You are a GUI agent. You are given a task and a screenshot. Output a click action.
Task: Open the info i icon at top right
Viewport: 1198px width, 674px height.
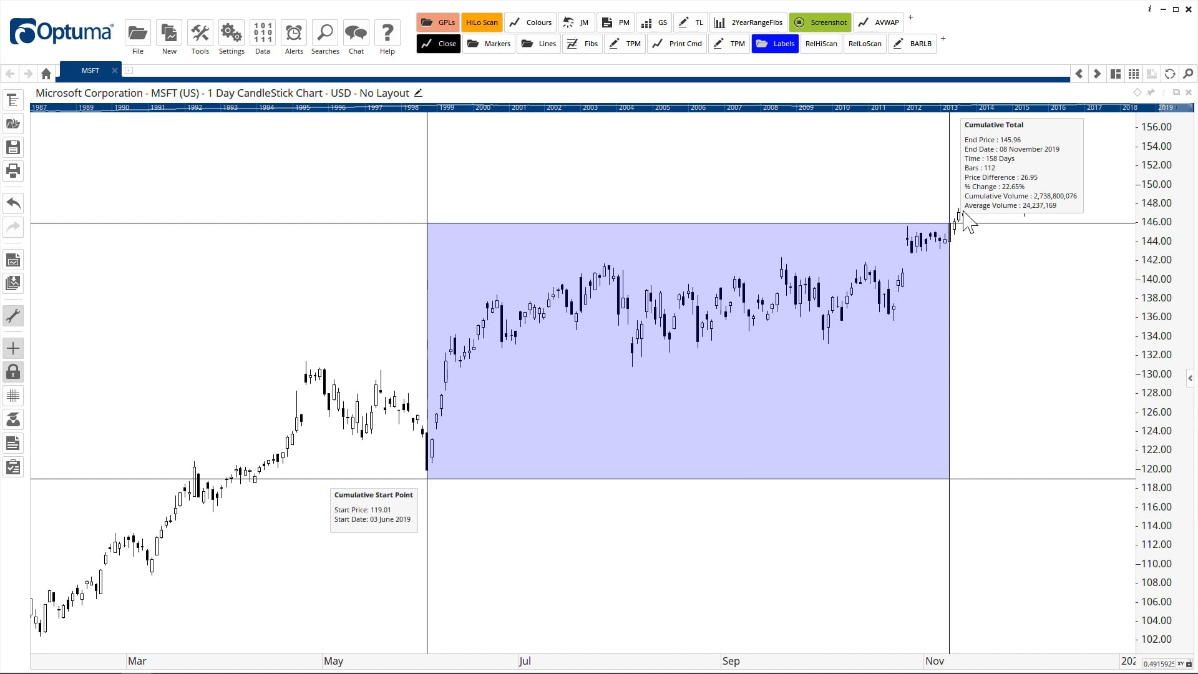pyautogui.click(x=1149, y=9)
